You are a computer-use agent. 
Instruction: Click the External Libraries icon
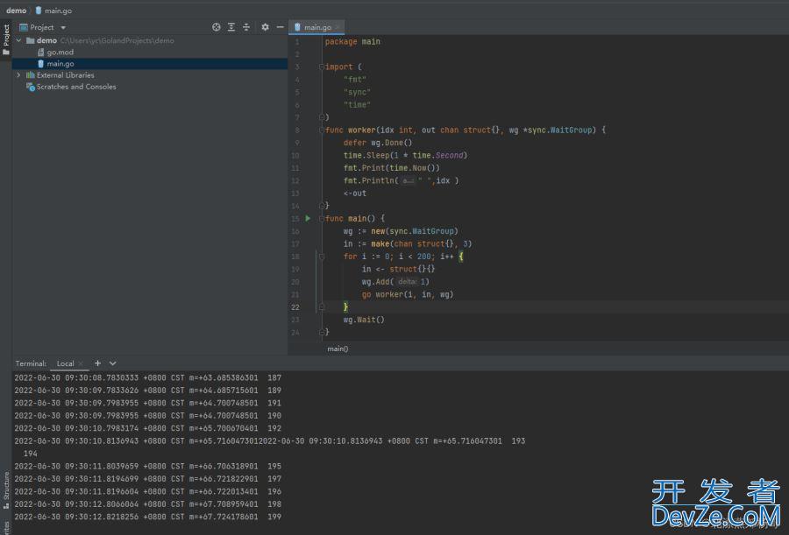[x=30, y=75]
